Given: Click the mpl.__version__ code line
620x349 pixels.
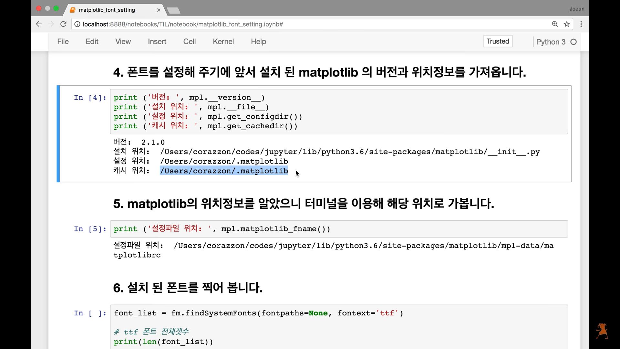Looking at the screenshot, I should point(189,98).
